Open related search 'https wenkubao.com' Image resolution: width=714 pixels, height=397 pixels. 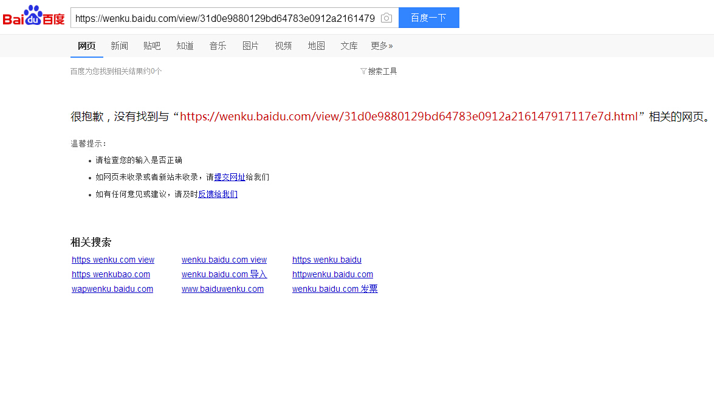(111, 274)
